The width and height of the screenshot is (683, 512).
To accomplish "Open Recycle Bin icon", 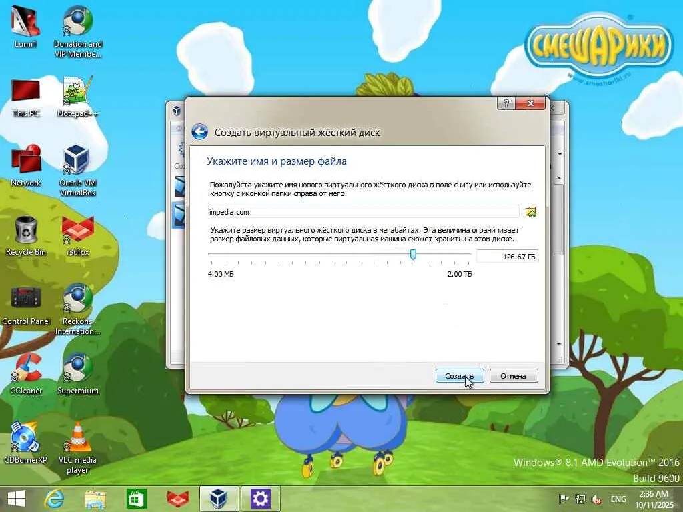I will coord(26,235).
